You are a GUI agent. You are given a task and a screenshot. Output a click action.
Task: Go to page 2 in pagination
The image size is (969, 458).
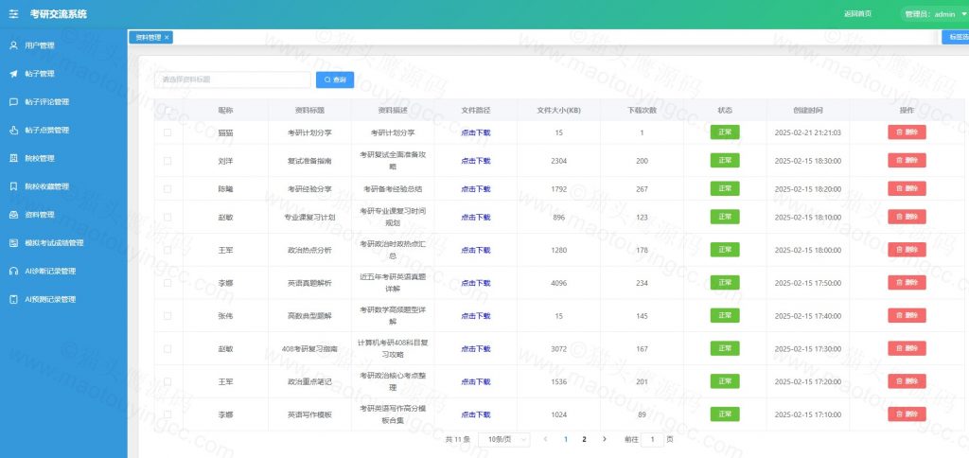pos(584,439)
